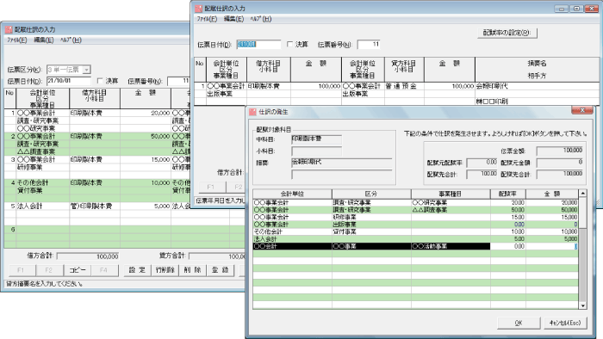This screenshot has height=339, width=603.
Task: Click the 普通預金 cell in the 配賦率の設定 window
Action: [404, 86]
